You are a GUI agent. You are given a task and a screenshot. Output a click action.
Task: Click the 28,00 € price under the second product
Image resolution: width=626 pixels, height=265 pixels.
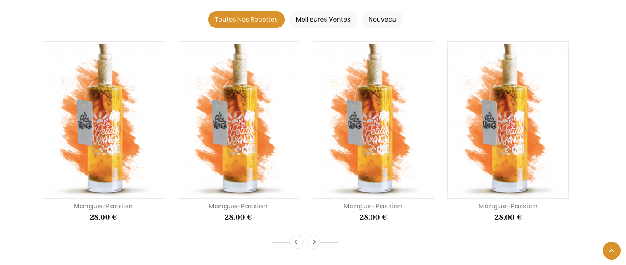238,217
